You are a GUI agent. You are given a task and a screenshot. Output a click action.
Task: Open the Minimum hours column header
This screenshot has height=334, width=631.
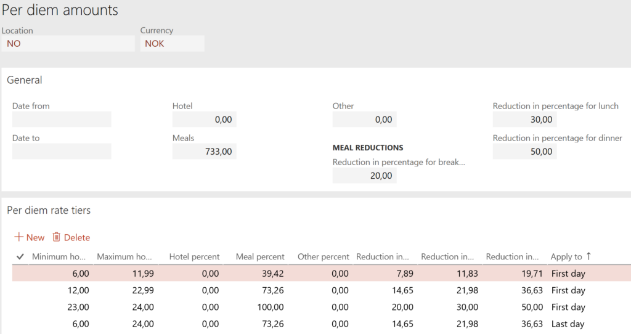coord(59,256)
